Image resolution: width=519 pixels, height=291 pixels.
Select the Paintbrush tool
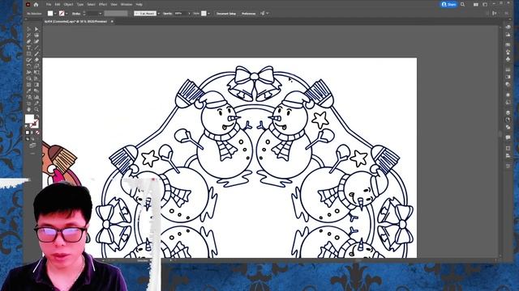coord(36,54)
